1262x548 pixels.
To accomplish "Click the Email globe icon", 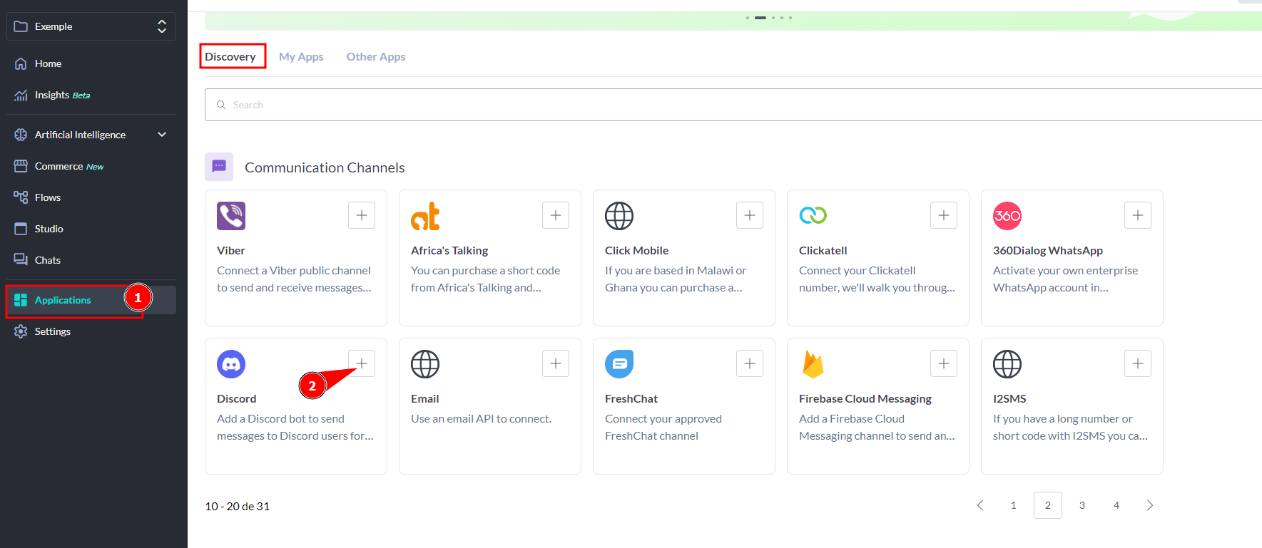I will click(425, 364).
